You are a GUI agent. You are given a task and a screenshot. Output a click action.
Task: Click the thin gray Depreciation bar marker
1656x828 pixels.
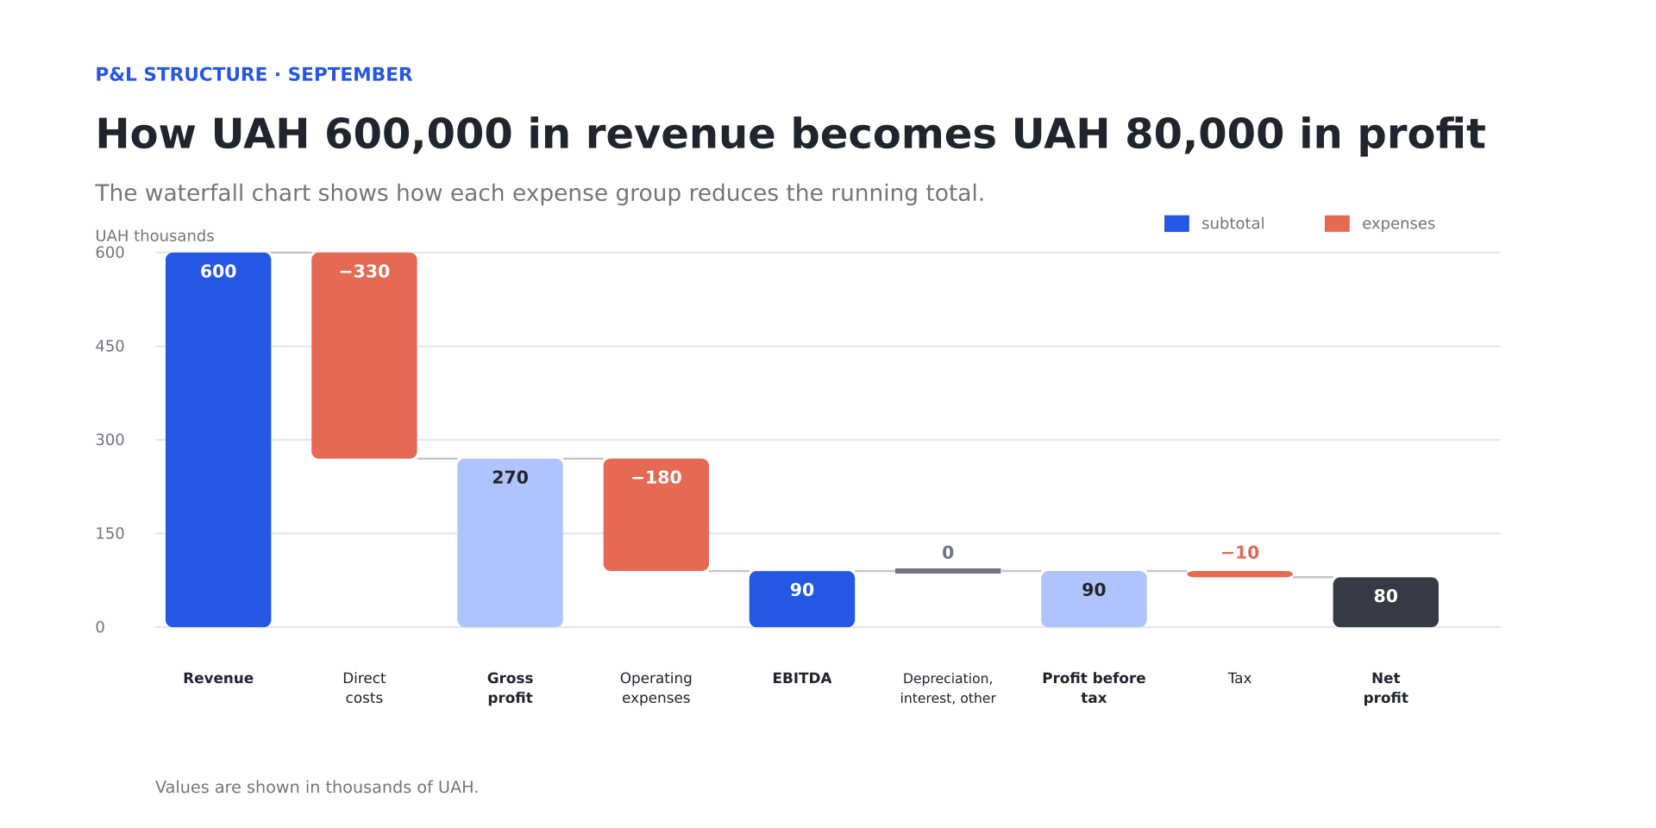(x=948, y=571)
